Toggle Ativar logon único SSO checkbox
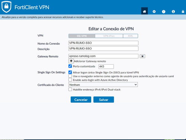Screen dimensions: 186x140 click(70, 72)
